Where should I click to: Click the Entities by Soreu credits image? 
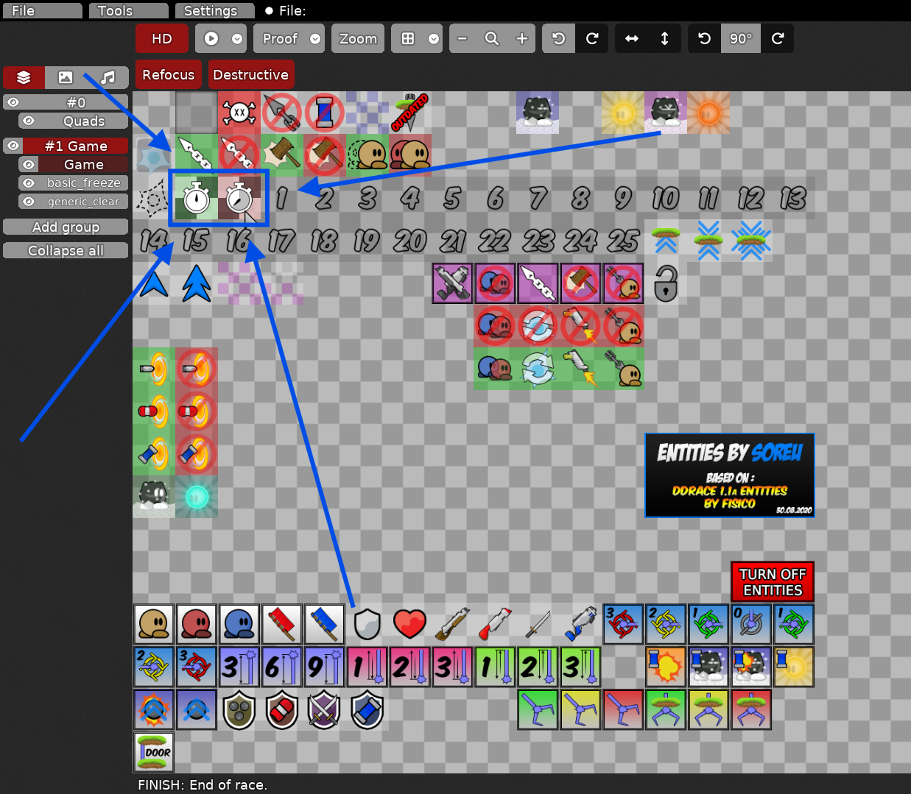(x=730, y=475)
